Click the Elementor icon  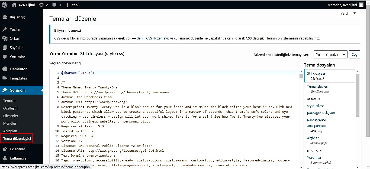(5, 69)
